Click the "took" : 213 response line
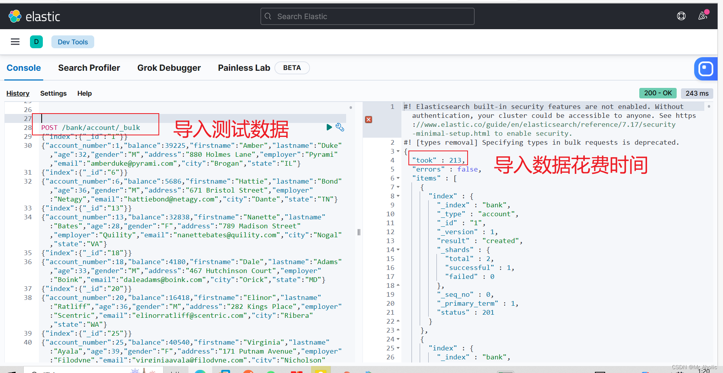The image size is (723, 373). [x=438, y=160]
